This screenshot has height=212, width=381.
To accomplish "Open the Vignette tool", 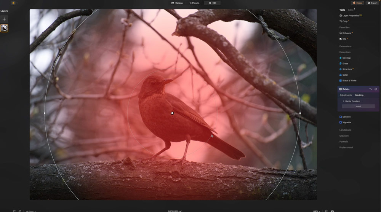I will point(345,123).
